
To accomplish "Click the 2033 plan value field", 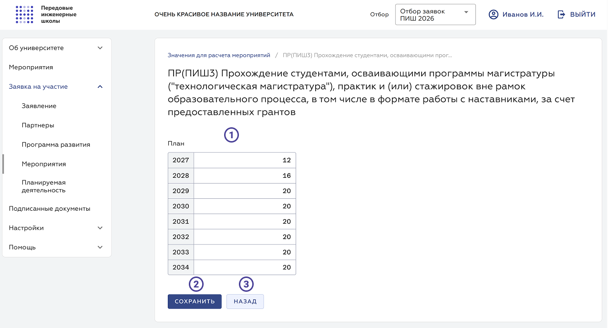I will point(245,252).
